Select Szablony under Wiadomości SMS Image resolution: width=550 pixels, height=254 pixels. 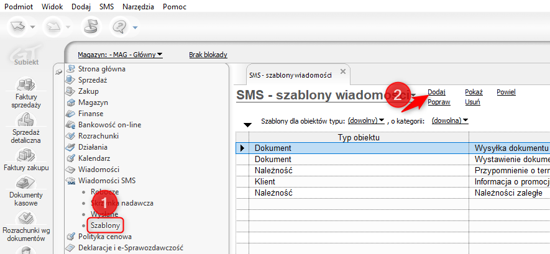(x=105, y=225)
